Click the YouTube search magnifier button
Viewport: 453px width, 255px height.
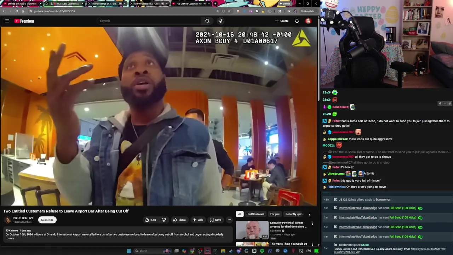pyautogui.click(x=207, y=21)
